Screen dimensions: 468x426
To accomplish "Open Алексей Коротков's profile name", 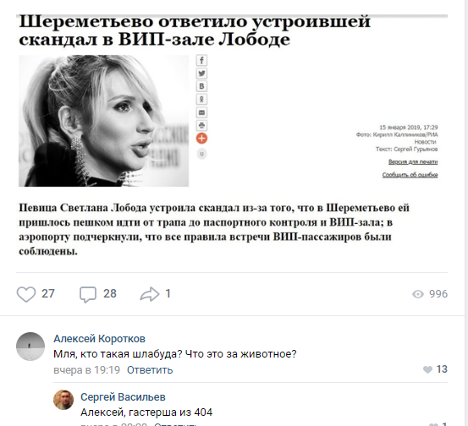I will 99,339.
